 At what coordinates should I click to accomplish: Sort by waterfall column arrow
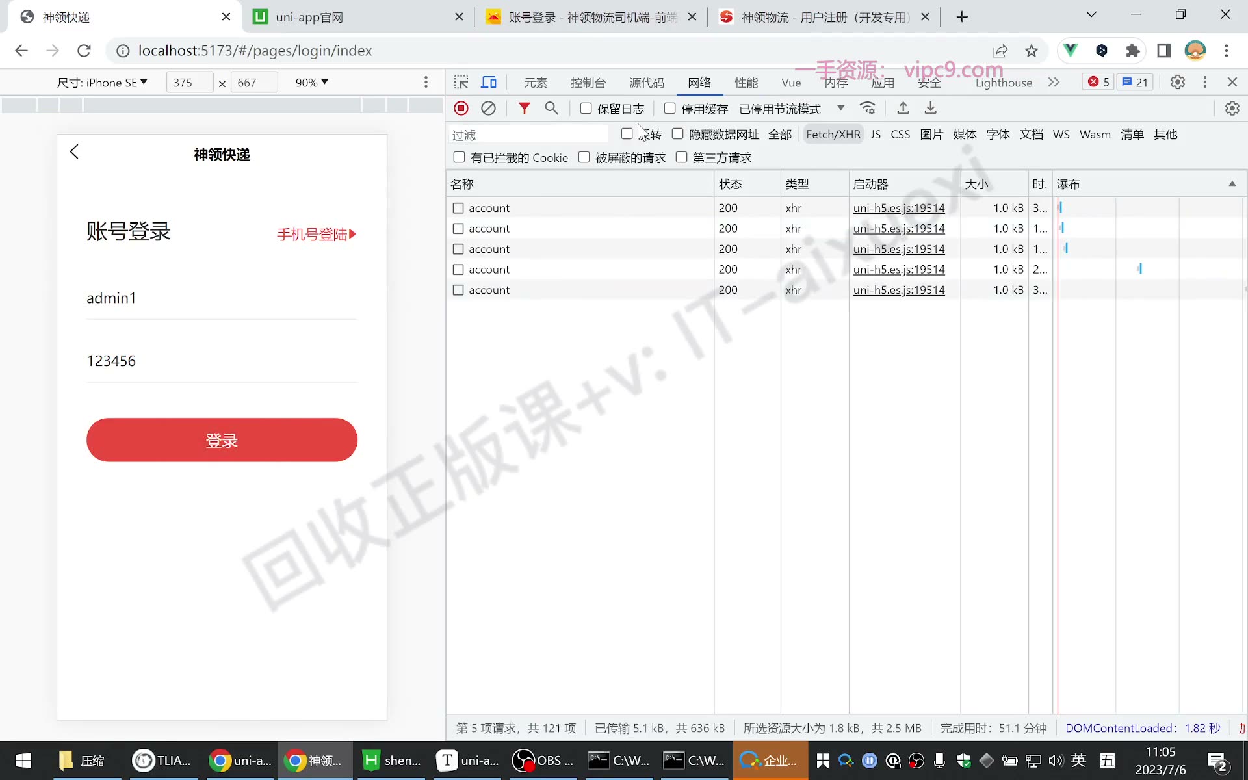1232,184
